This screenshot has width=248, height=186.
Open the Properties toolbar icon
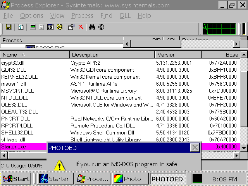(71, 27)
